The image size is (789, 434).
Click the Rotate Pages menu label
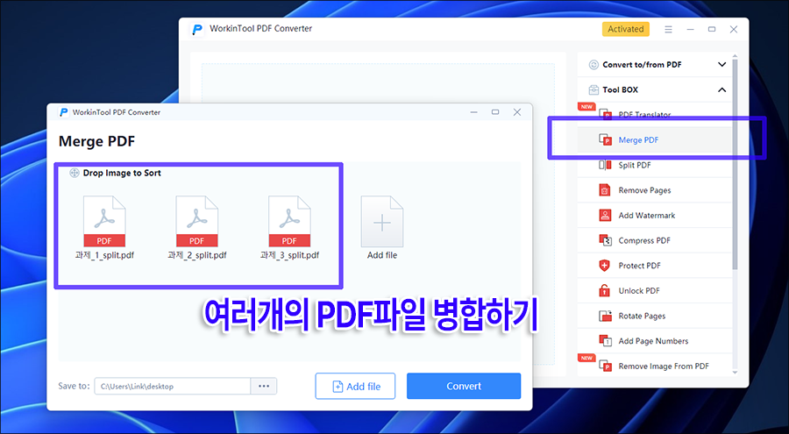(642, 317)
